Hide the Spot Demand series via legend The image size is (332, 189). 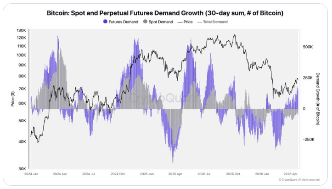pyautogui.click(x=161, y=22)
